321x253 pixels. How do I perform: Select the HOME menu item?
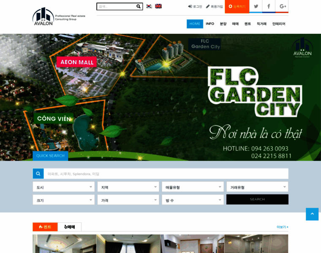click(x=195, y=24)
